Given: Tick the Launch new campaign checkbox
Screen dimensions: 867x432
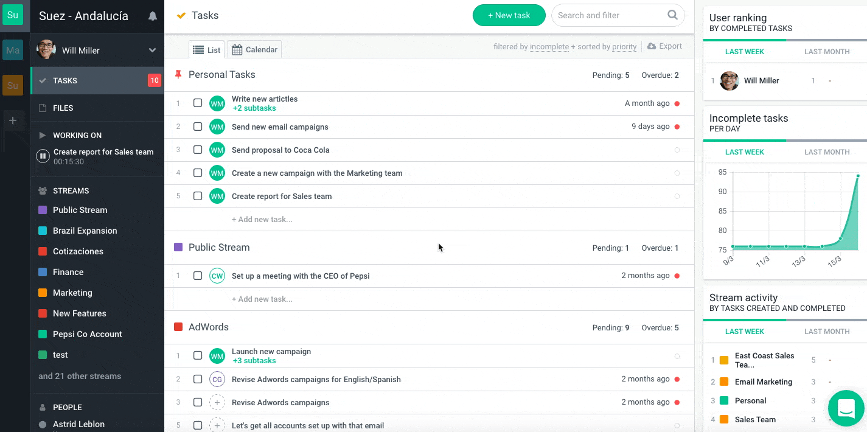Looking at the screenshot, I should (x=198, y=355).
